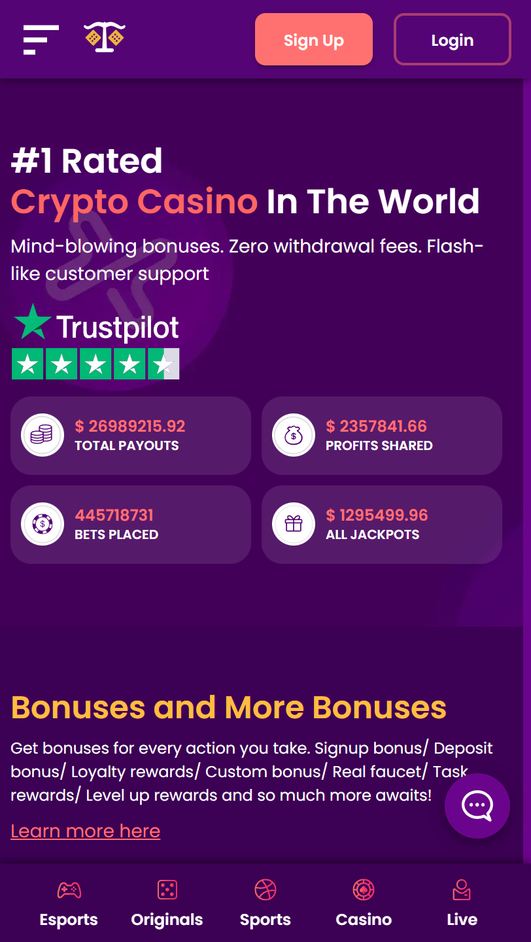This screenshot has height=942, width=531.
Task: Switch to the Casino tab
Action: [364, 920]
